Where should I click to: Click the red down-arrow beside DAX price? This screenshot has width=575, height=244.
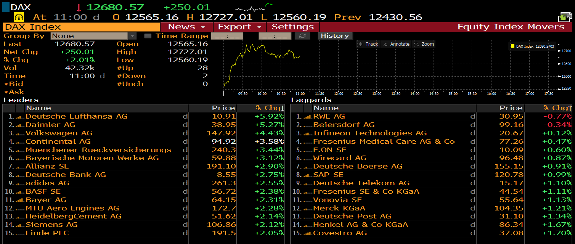(x=79, y=8)
